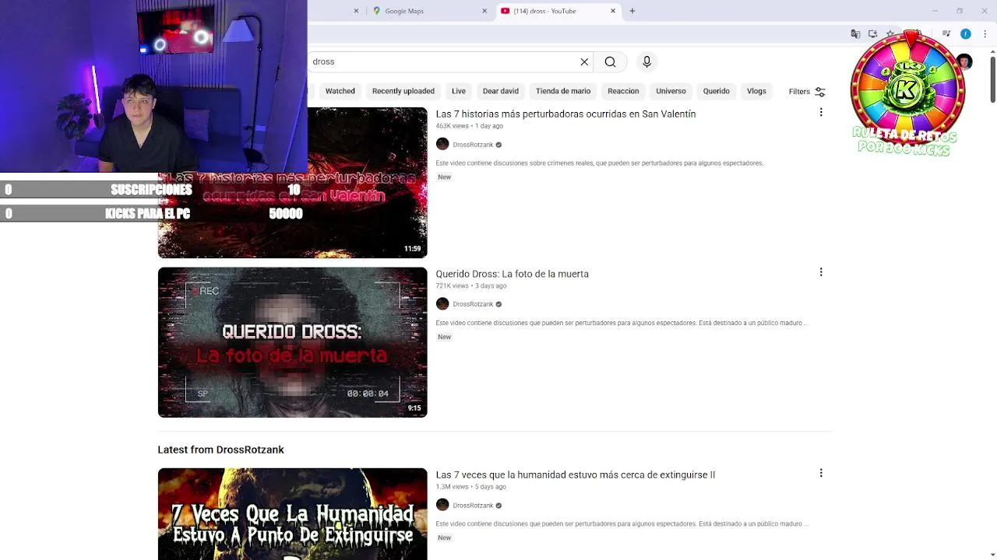Click the scrollbar up arrow

click(x=992, y=52)
